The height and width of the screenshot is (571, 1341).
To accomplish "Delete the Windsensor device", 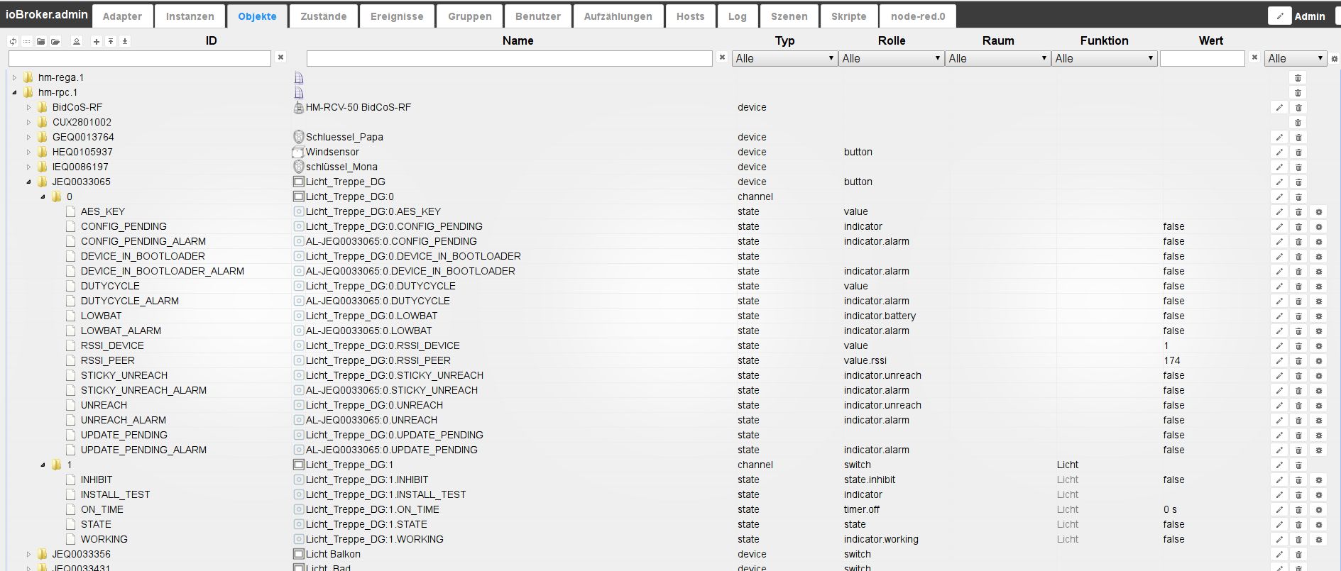I will point(1298,153).
